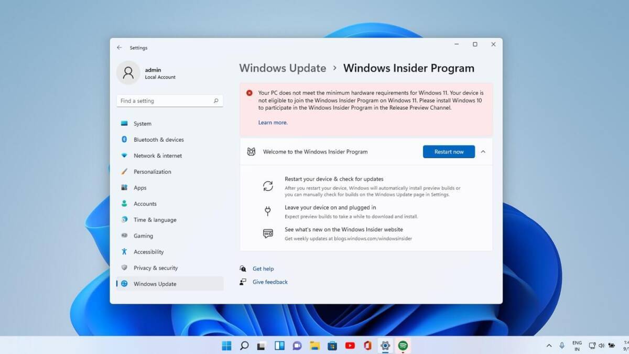Open File Explorer from the taskbar
Image resolution: width=629 pixels, height=354 pixels.
point(314,346)
